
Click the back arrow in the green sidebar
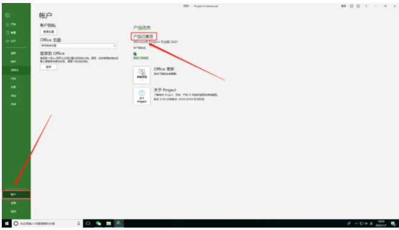[7, 15]
